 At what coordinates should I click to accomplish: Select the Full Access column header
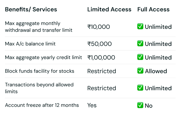[153, 9]
